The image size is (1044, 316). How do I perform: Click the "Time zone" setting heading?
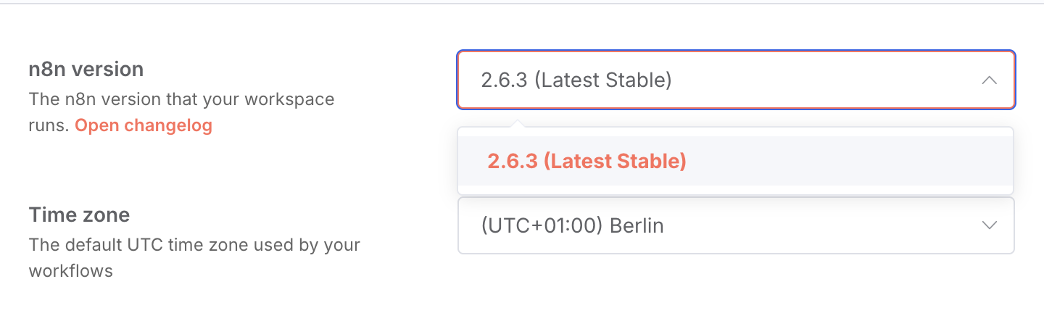pos(79,215)
